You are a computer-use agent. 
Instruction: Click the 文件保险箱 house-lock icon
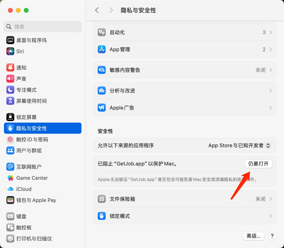coord(102,199)
